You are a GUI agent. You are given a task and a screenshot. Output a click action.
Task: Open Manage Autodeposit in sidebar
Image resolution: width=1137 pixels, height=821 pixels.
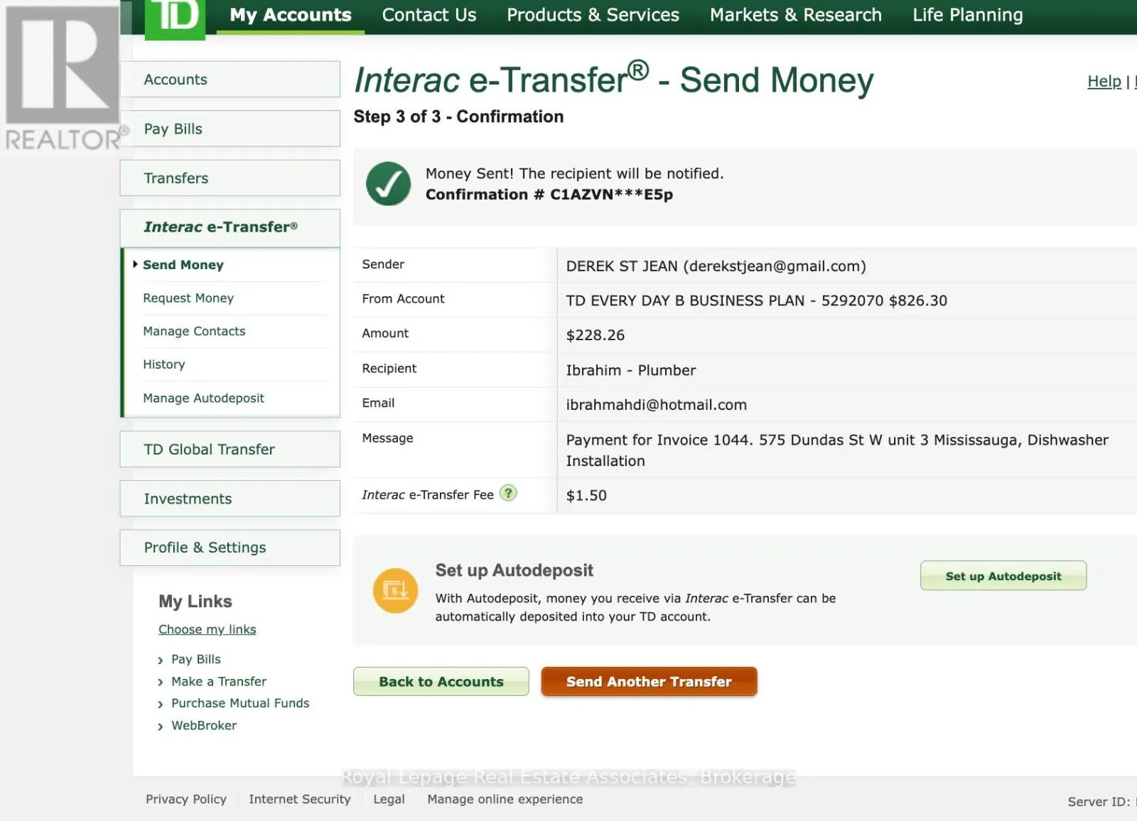pos(203,398)
